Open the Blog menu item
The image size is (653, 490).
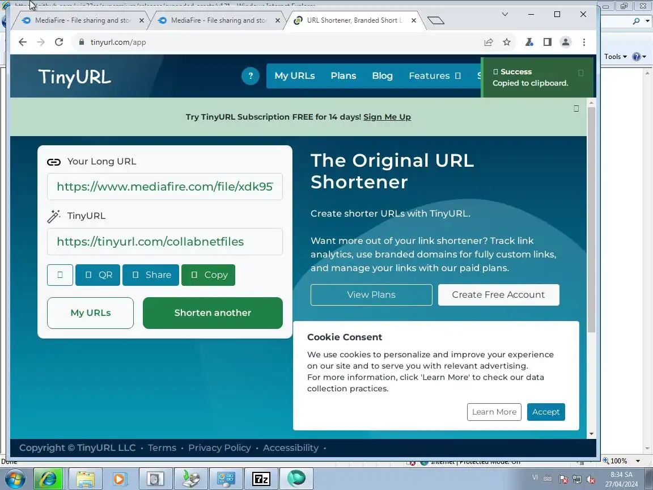click(x=382, y=76)
